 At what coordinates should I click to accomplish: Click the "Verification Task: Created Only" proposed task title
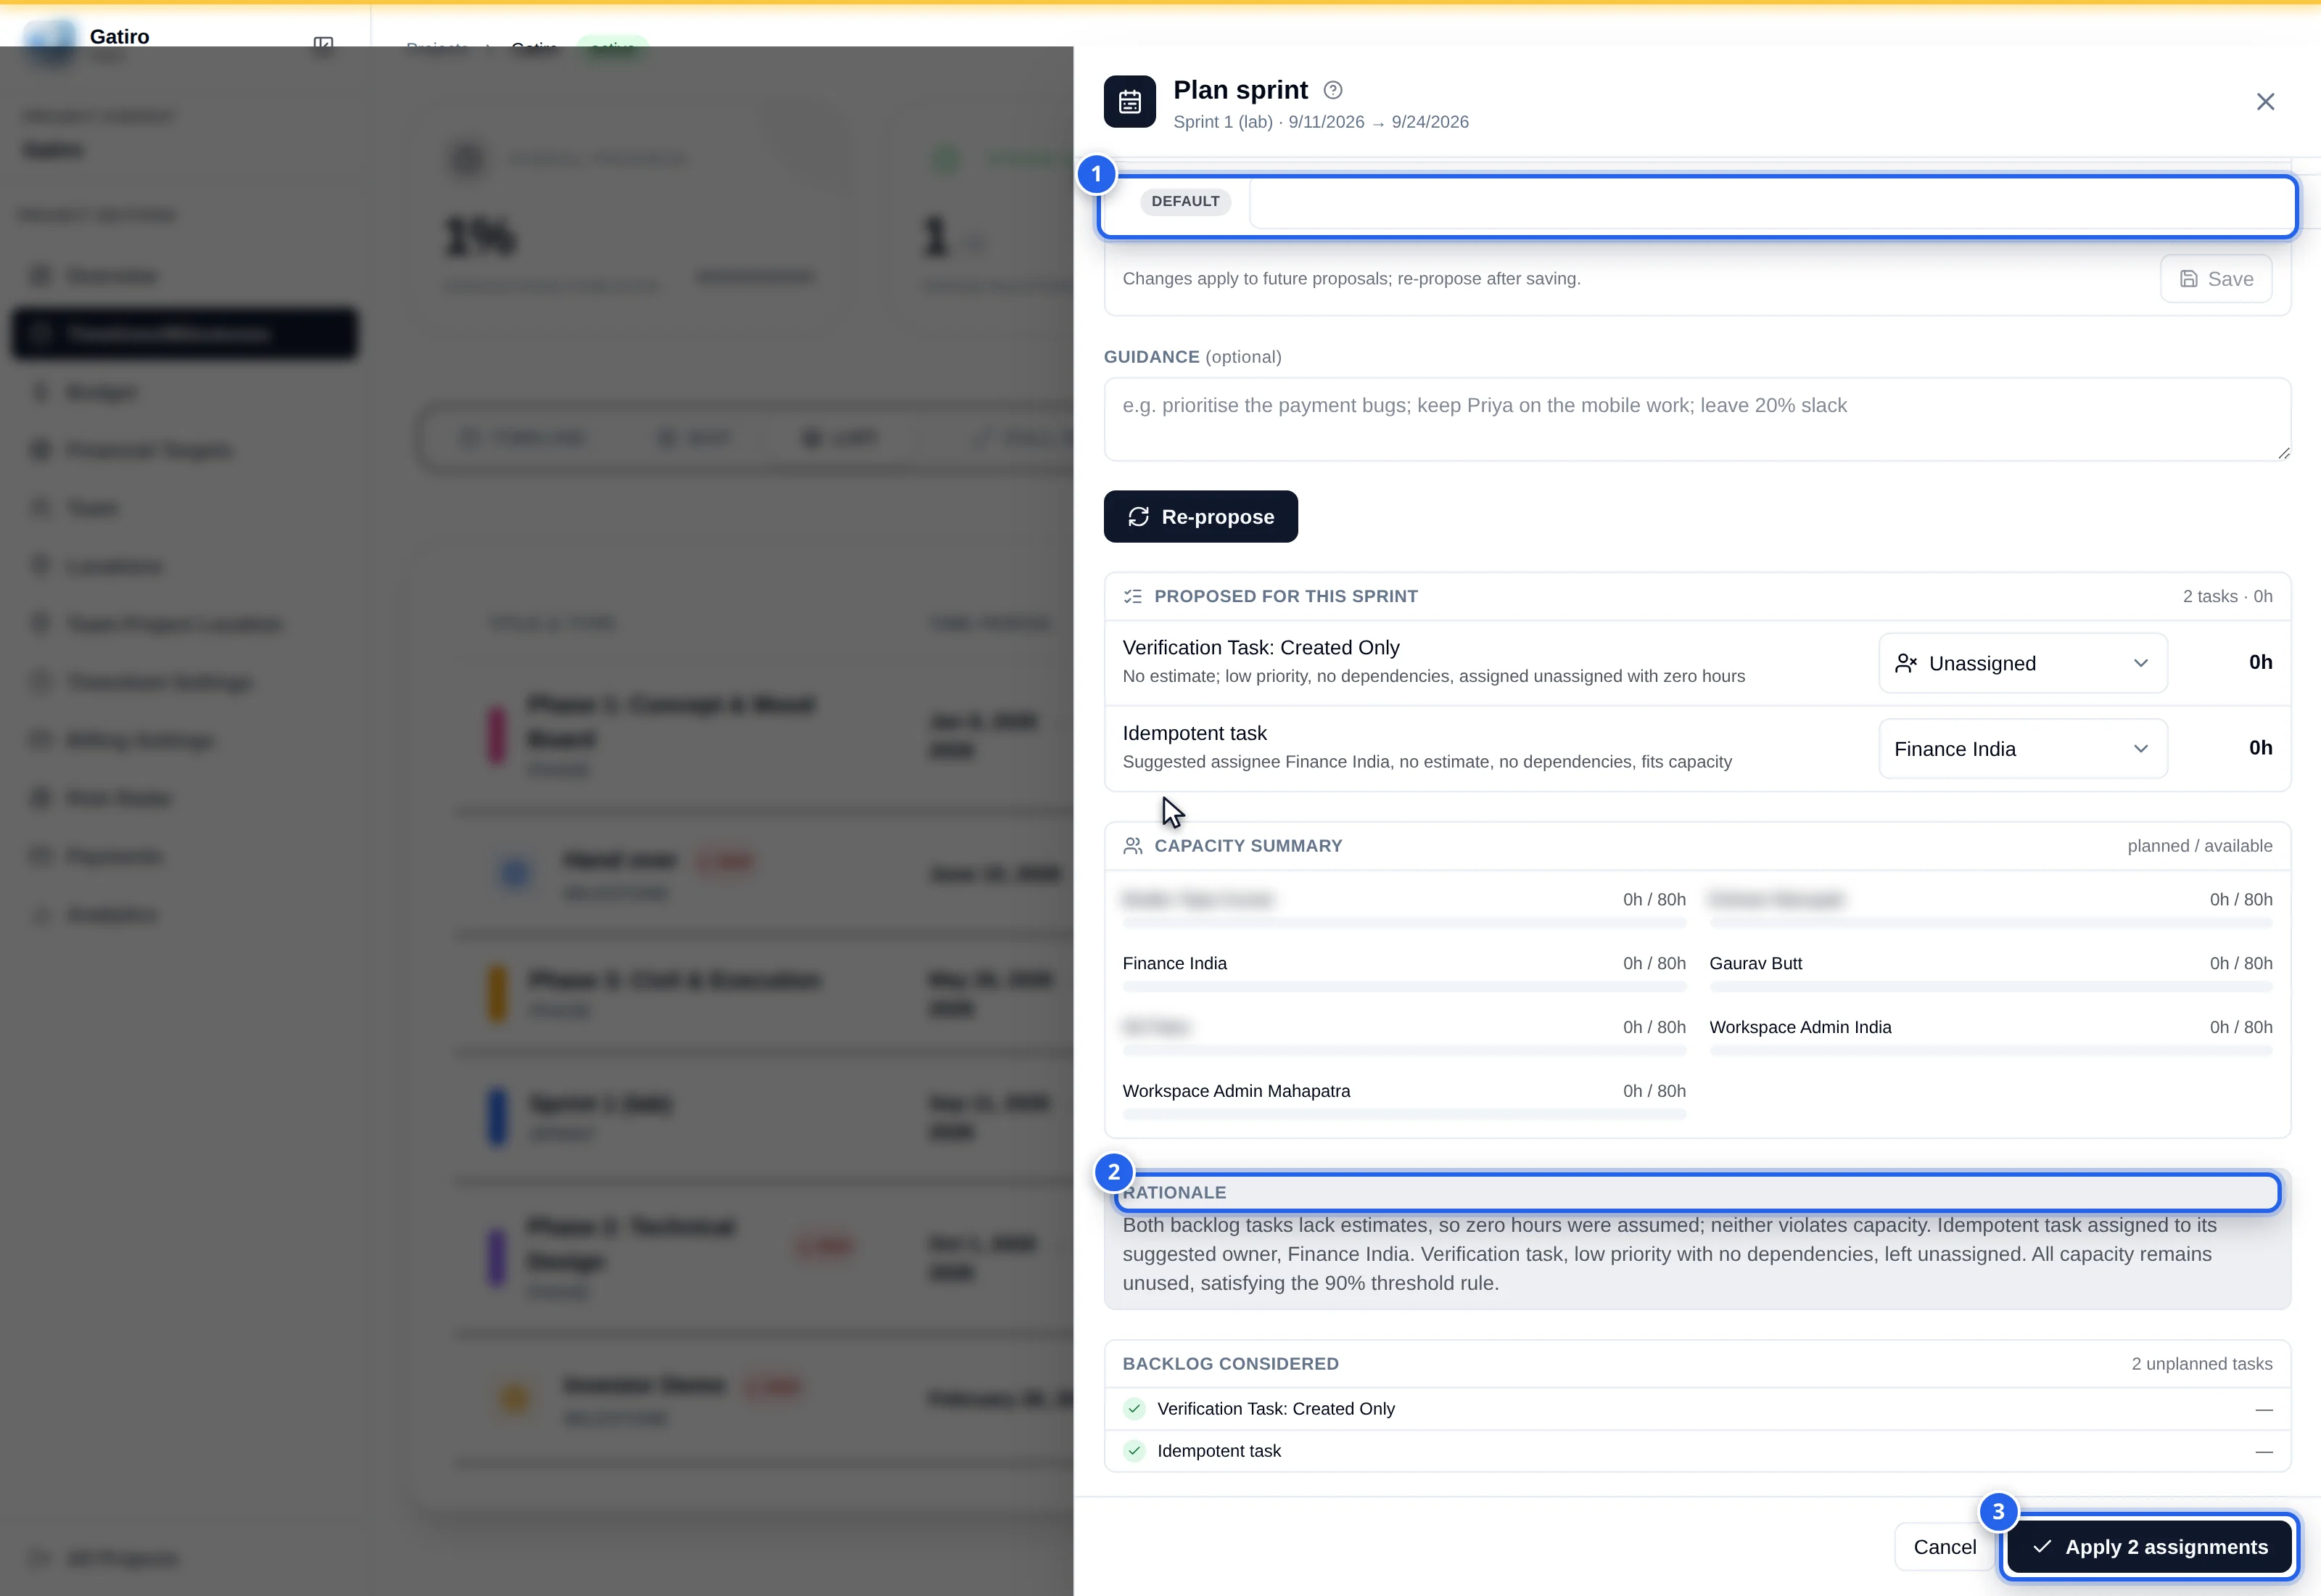tap(1261, 648)
